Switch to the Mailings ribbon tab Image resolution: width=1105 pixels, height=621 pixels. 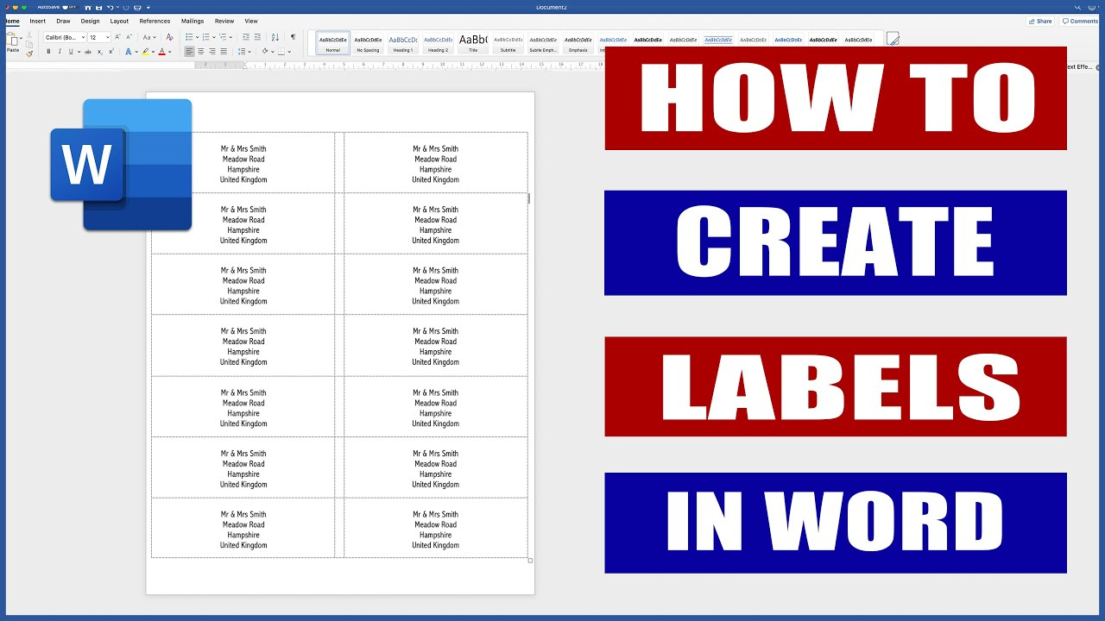pos(192,21)
